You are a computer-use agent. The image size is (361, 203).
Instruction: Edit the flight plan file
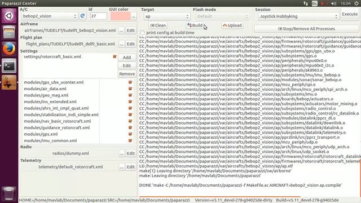tap(130, 44)
